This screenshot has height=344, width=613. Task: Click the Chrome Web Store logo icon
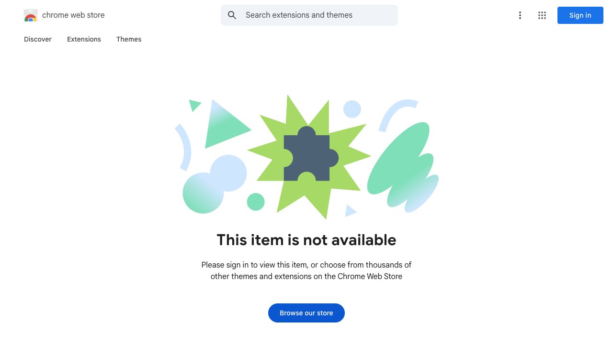31,15
